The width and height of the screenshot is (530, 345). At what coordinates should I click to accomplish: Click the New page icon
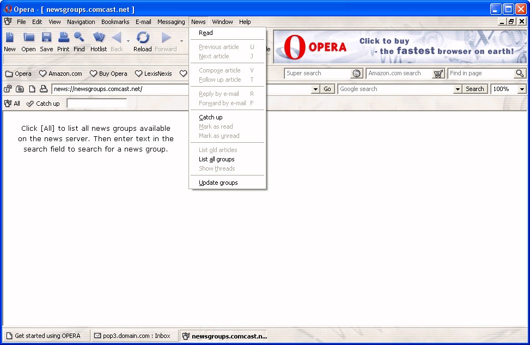point(10,38)
